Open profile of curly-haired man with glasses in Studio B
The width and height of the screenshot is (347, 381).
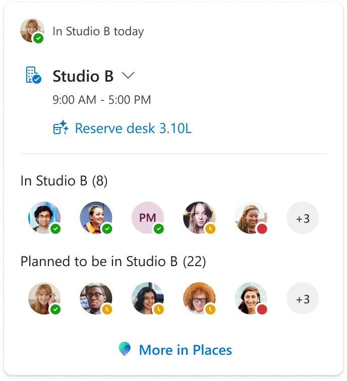tap(44, 218)
